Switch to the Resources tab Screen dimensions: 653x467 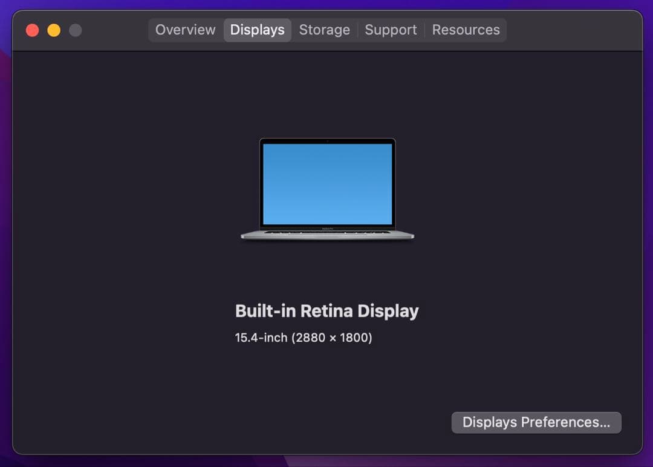[x=466, y=30]
